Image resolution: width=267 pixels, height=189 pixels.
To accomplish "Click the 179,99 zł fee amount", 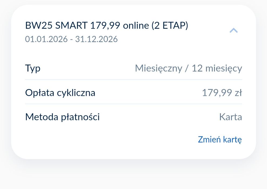I will coord(222,93).
